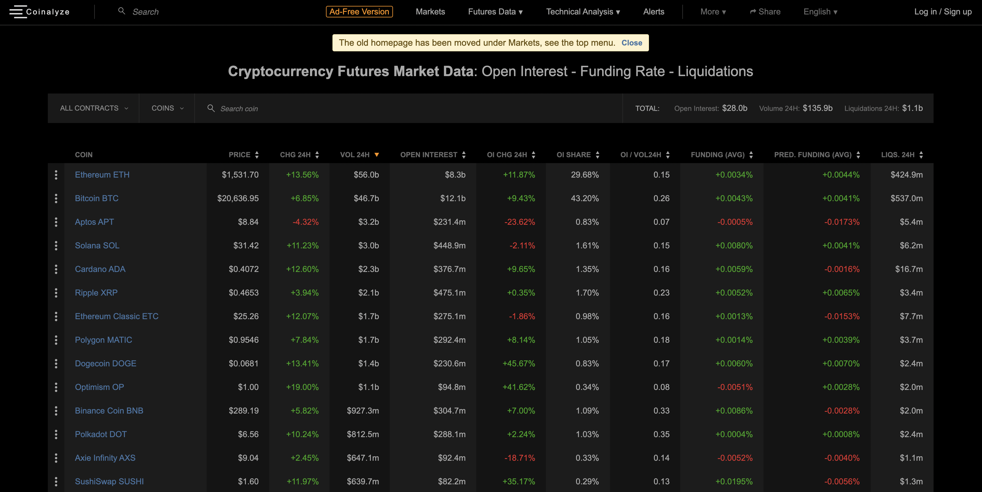Open row options for SushiSwap SUSHI
This screenshot has height=492, width=982.
(x=56, y=482)
